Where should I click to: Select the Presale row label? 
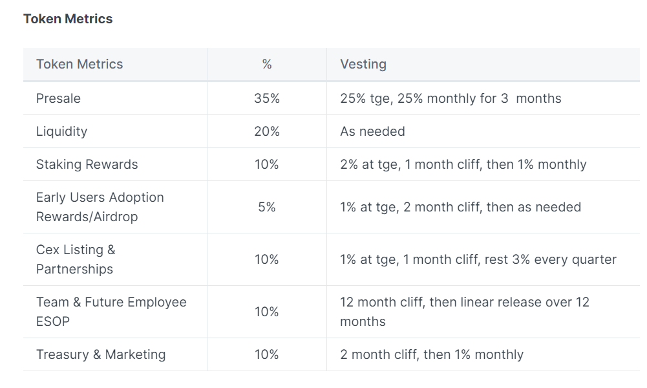58,98
